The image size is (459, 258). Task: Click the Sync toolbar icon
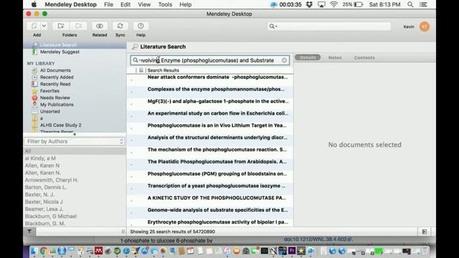click(120, 26)
